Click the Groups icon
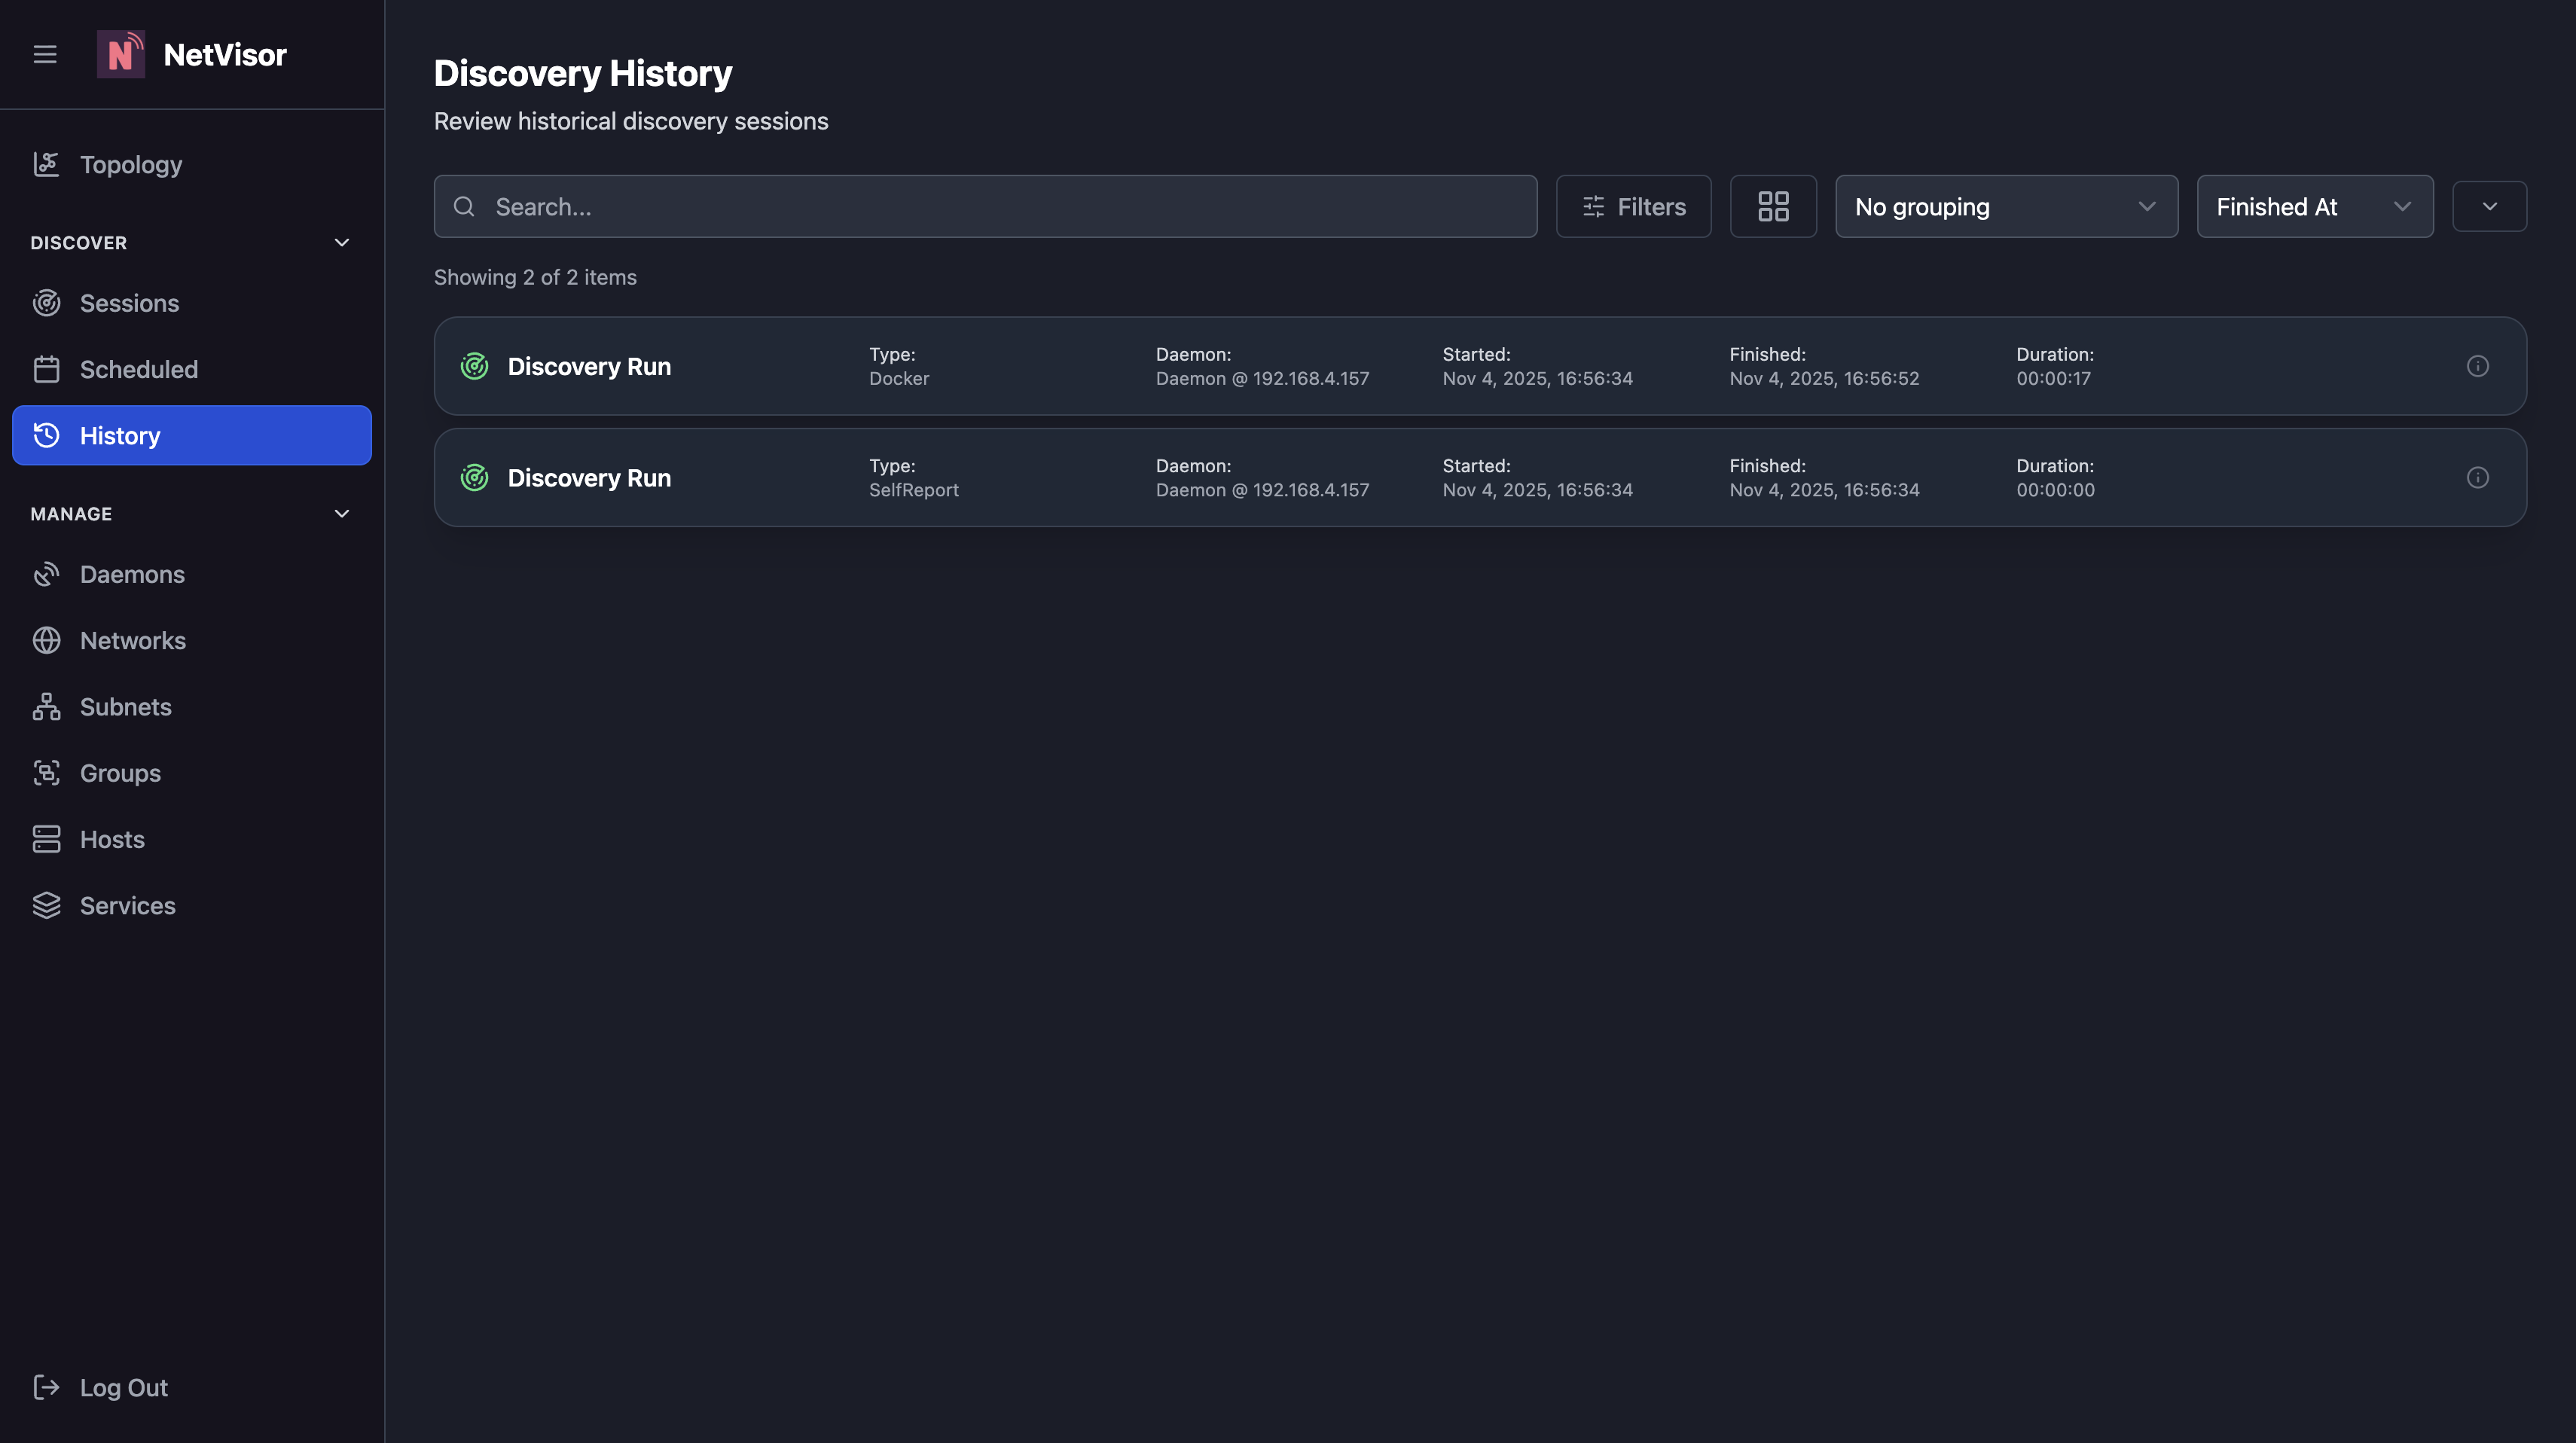The image size is (2576, 1443). pos(46,773)
